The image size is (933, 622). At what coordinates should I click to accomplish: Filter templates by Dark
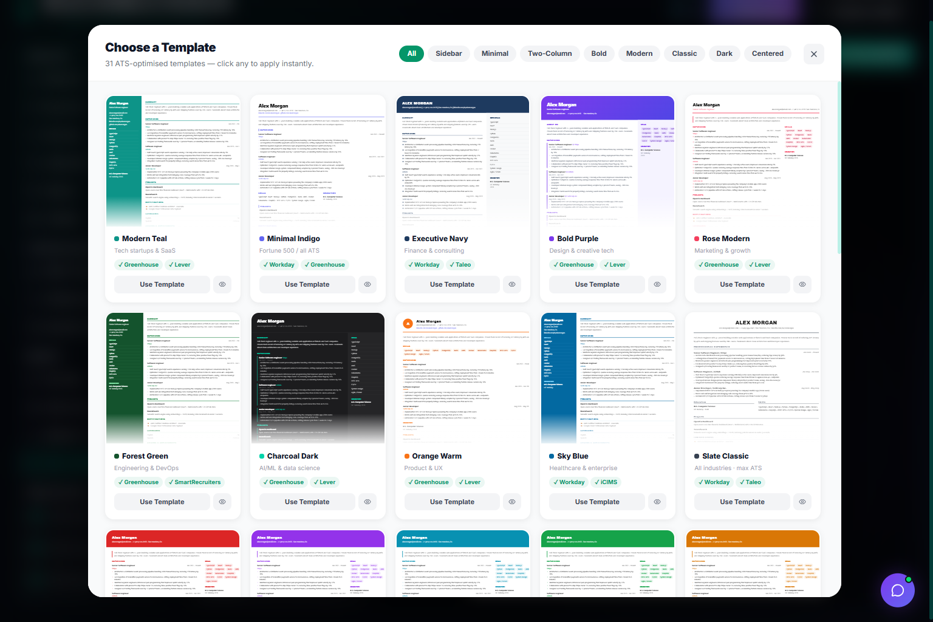(725, 53)
